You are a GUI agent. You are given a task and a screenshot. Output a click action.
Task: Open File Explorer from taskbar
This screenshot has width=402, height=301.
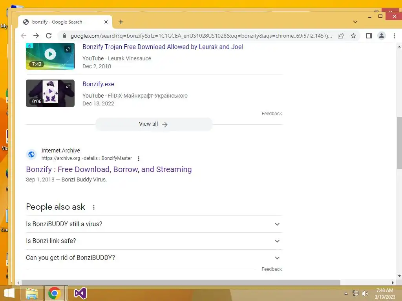pyautogui.click(x=32, y=294)
